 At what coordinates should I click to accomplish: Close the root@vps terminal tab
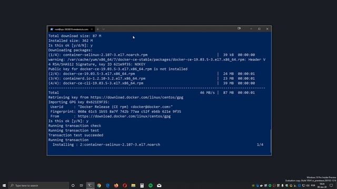click(x=92, y=29)
